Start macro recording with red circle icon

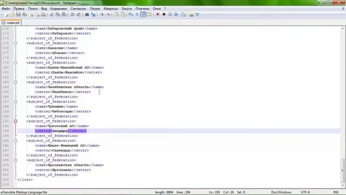click(157, 15)
